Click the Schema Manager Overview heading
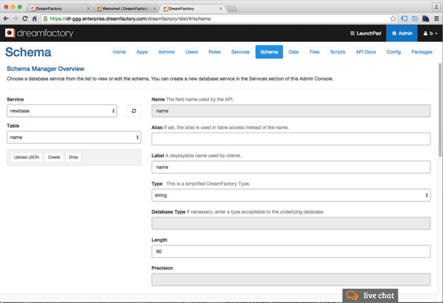The height and width of the screenshot is (303, 443). [x=45, y=69]
